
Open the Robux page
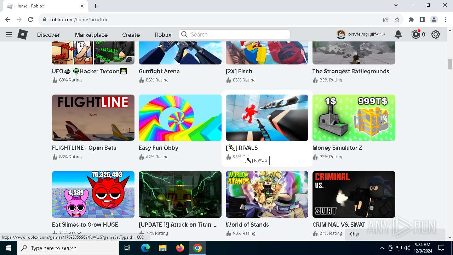click(x=163, y=35)
